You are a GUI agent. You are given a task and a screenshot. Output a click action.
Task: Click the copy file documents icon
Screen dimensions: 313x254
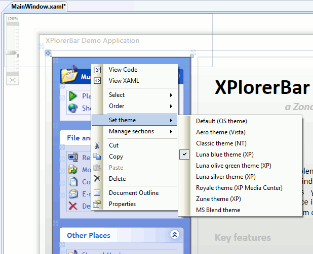[73, 181]
